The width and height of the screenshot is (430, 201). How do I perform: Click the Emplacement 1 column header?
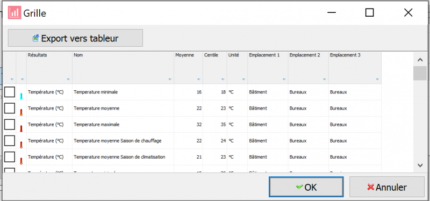point(268,68)
